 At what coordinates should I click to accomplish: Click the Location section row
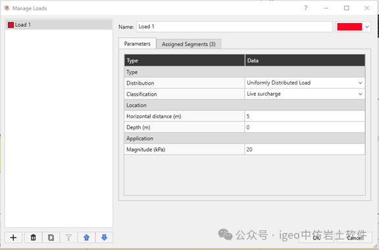[x=245, y=105]
